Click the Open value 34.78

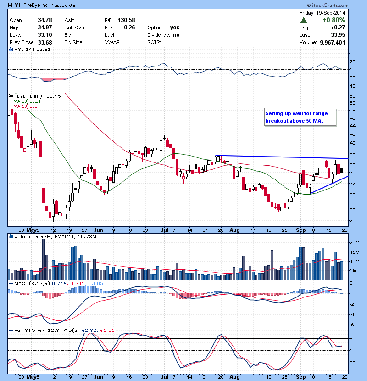(45, 20)
